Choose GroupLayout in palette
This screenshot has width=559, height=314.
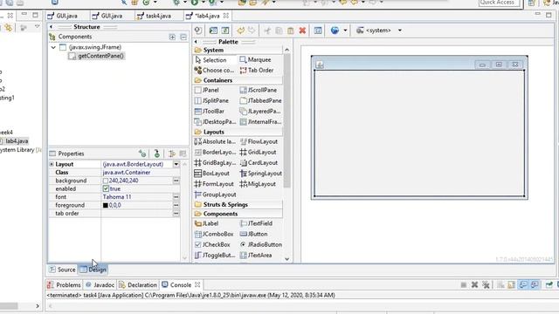(216, 195)
